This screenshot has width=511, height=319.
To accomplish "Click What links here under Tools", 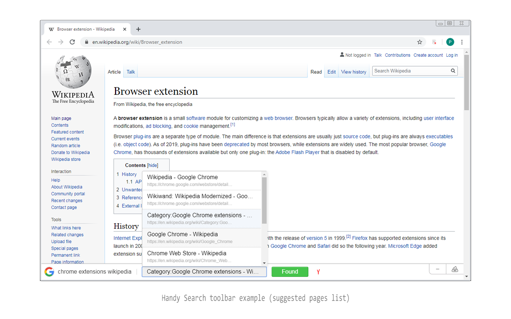I will pos(66,228).
